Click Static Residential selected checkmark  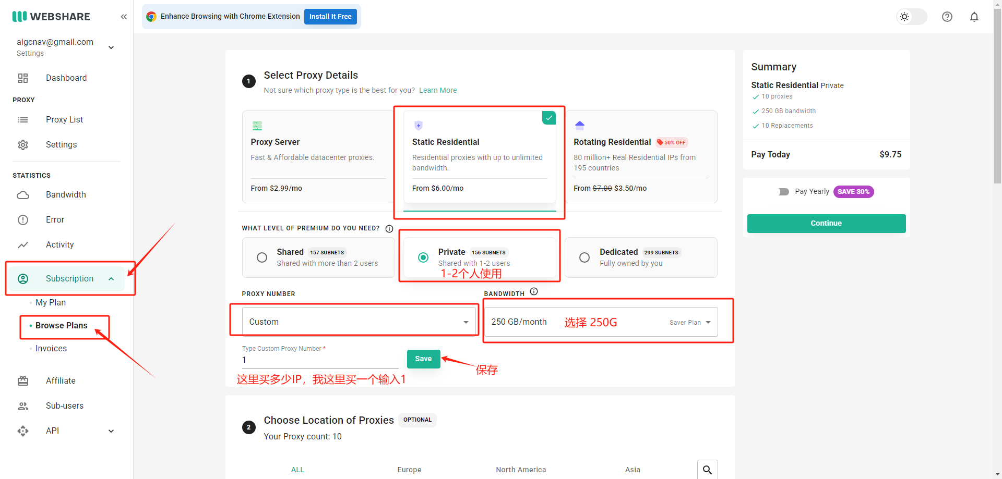(549, 118)
